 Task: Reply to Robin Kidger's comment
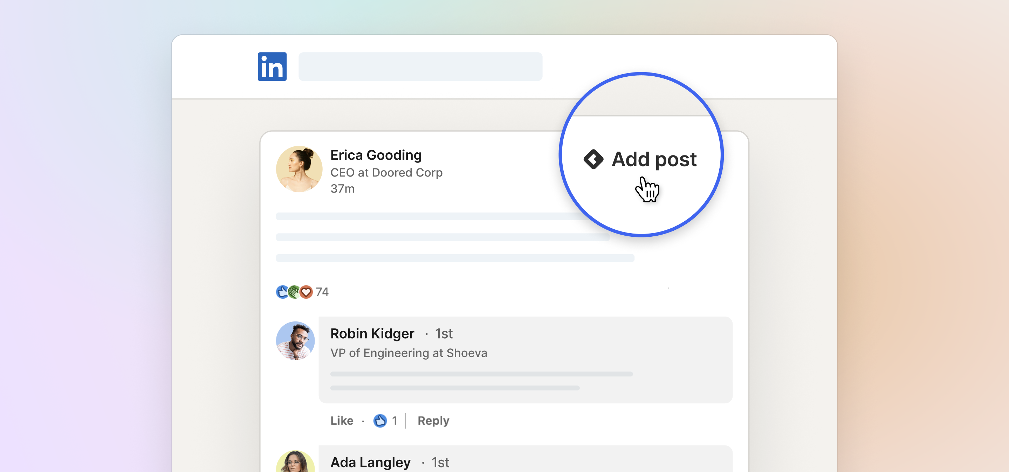tap(433, 421)
